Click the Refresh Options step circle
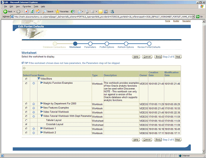 coord(126,44)
